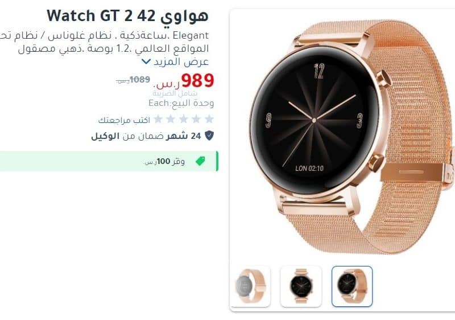
Task: Open the اكتب مراجعتك write review link
Action: pyautogui.click(x=124, y=120)
